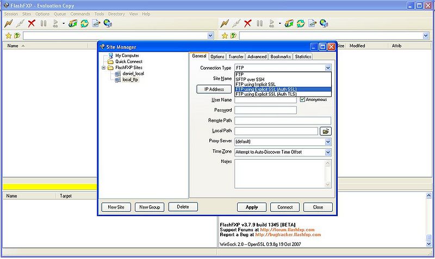This screenshot has height=259, width=435.
Task: Expand the Time Zone dropdown
Action: (x=328, y=152)
